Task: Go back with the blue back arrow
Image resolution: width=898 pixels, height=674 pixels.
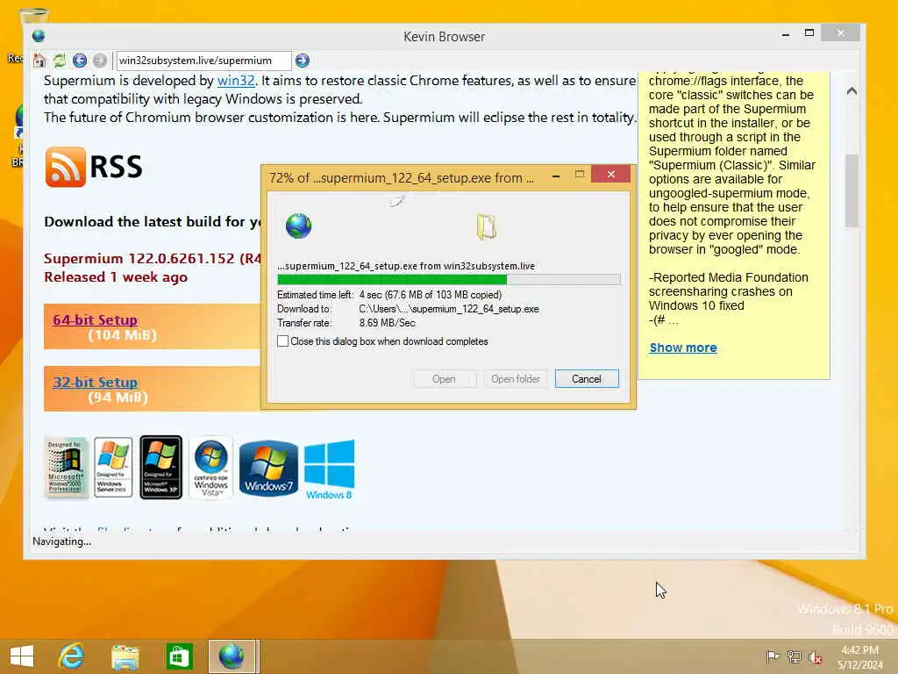Action: 80,61
